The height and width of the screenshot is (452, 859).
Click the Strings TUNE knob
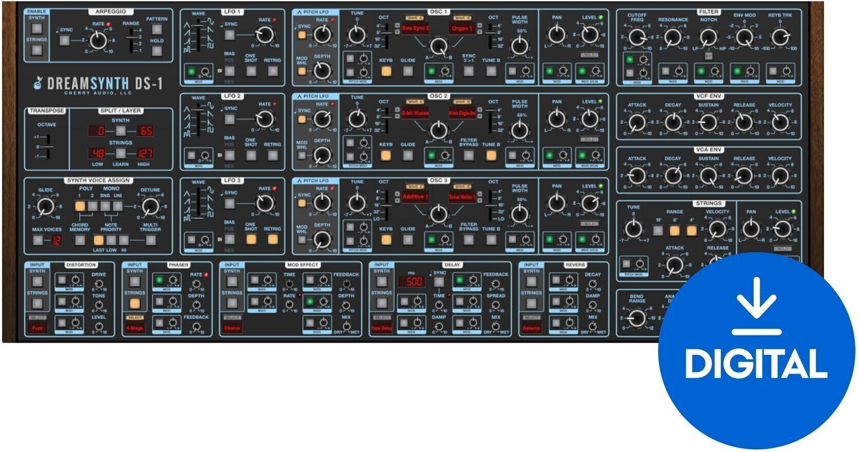(x=633, y=229)
